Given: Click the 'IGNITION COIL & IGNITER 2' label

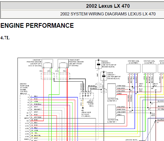Looking at the screenshot, I should (113, 100).
